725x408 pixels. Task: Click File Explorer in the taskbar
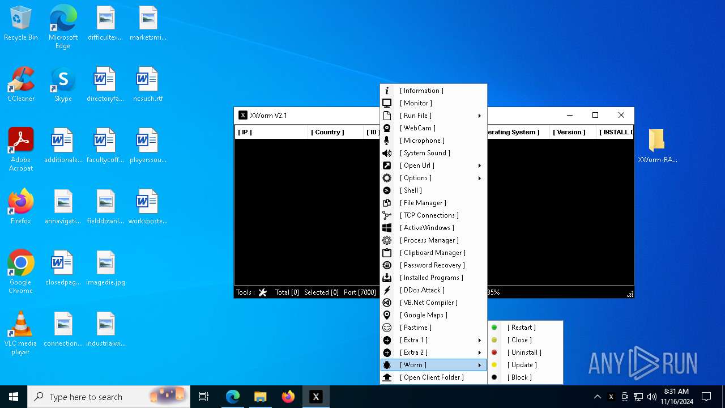pyautogui.click(x=261, y=397)
